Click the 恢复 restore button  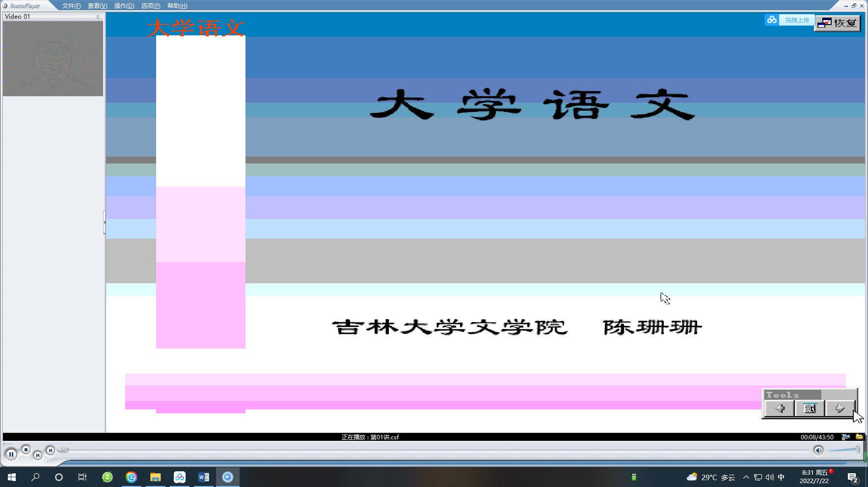[x=838, y=23]
